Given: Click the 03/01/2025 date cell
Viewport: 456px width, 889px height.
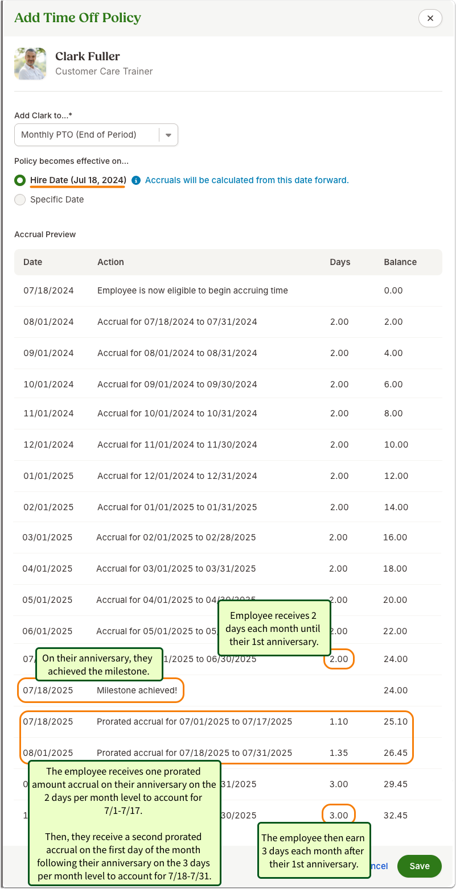Looking at the screenshot, I should coord(47,537).
